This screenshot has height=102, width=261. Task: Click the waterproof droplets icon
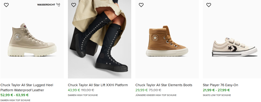click(x=58, y=5)
